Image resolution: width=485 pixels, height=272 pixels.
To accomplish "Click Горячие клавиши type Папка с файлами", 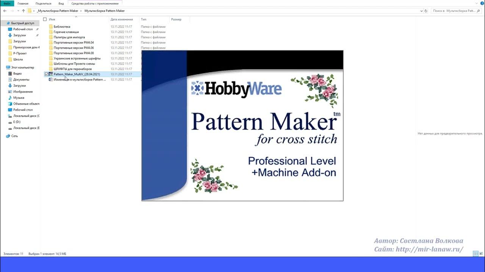I will click(x=153, y=32).
